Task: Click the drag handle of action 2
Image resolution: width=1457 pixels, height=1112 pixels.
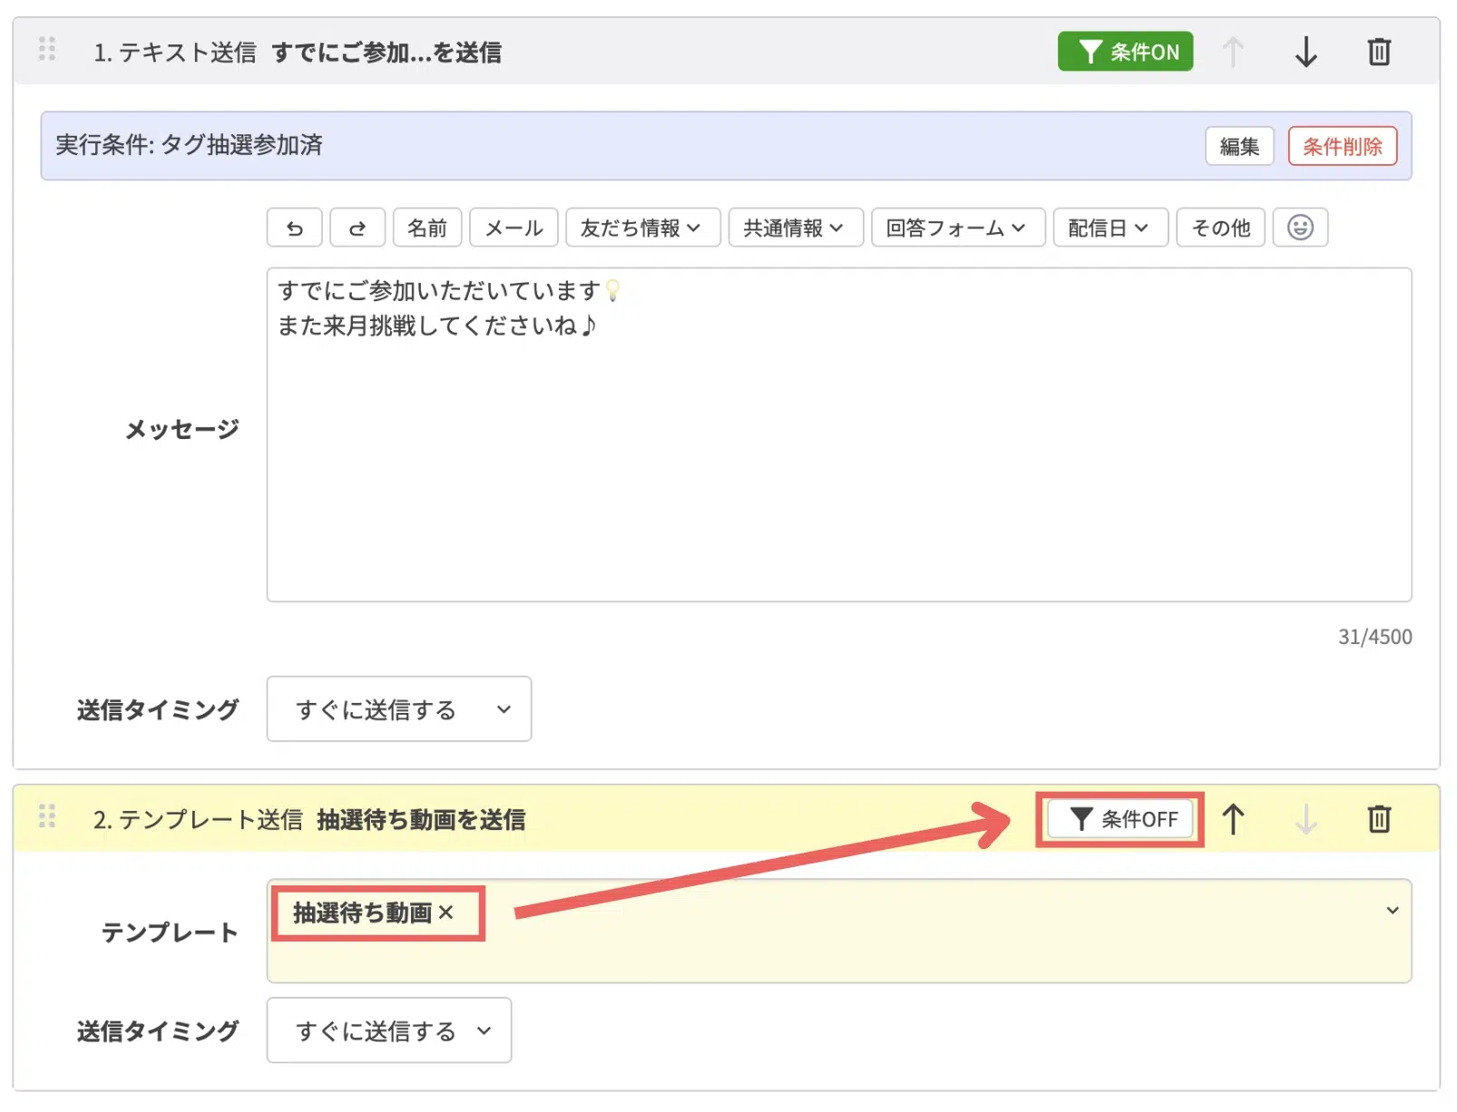Action: (x=47, y=816)
